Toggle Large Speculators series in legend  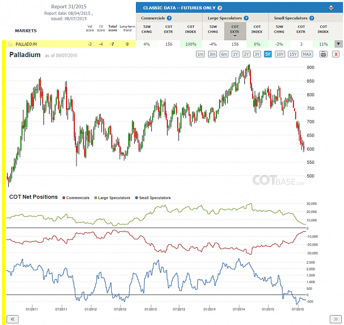pyautogui.click(x=112, y=198)
